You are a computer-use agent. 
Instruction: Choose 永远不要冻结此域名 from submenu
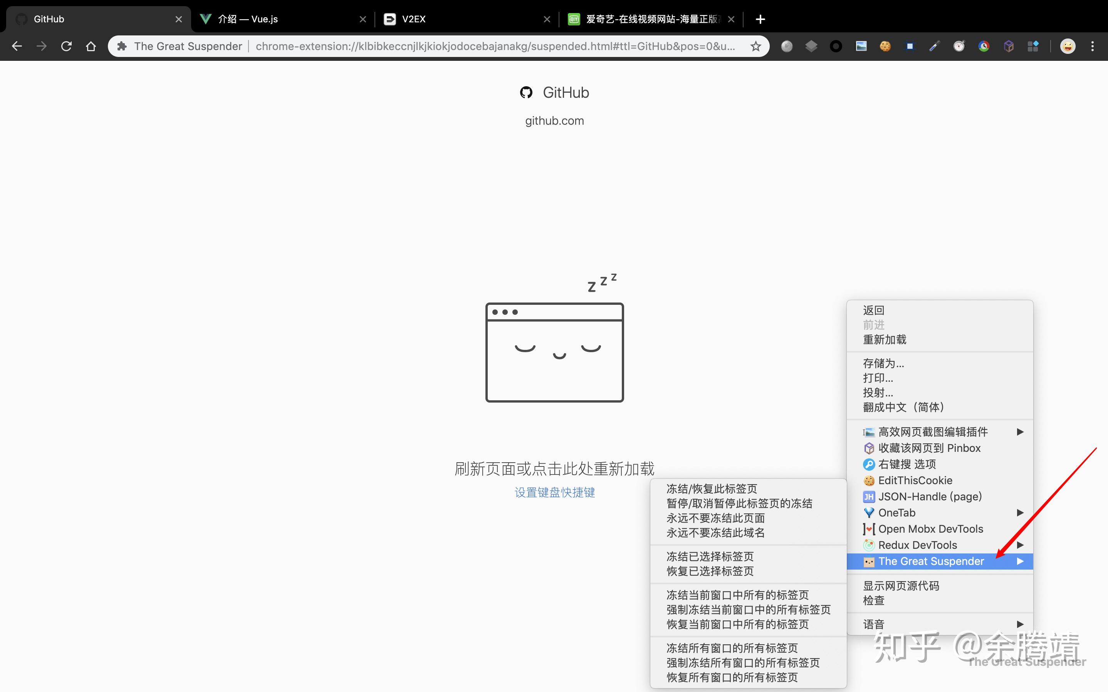pos(715,533)
